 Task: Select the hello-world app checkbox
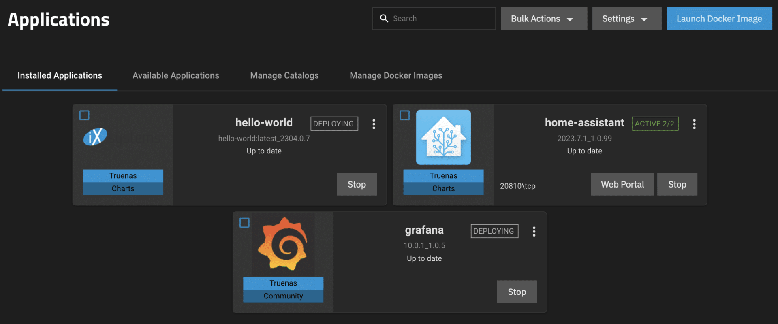84,115
